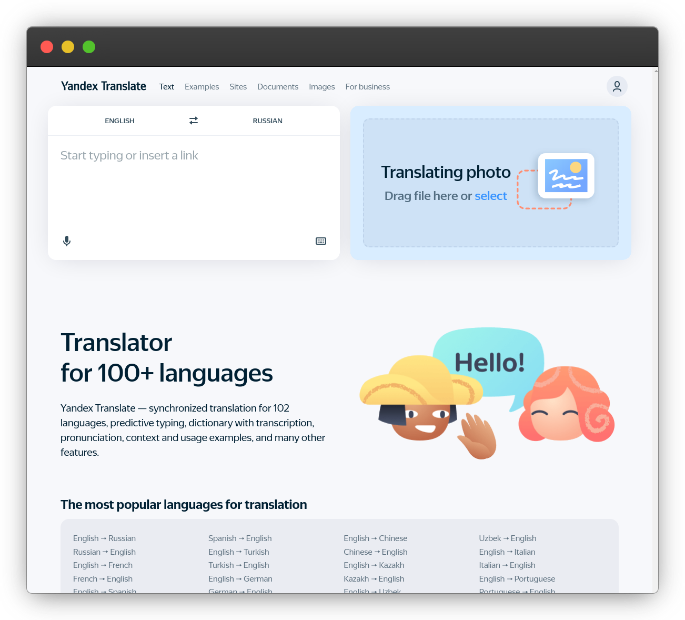Image resolution: width=685 pixels, height=620 pixels.
Task: Click the swap languages arrows icon
Action: tap(194, 121)
